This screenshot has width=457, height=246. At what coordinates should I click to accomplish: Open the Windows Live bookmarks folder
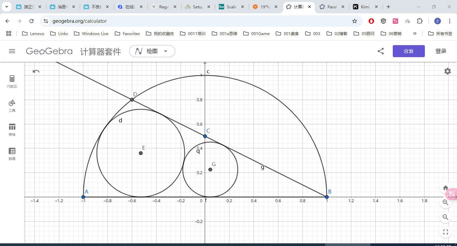tap(91, 33)
